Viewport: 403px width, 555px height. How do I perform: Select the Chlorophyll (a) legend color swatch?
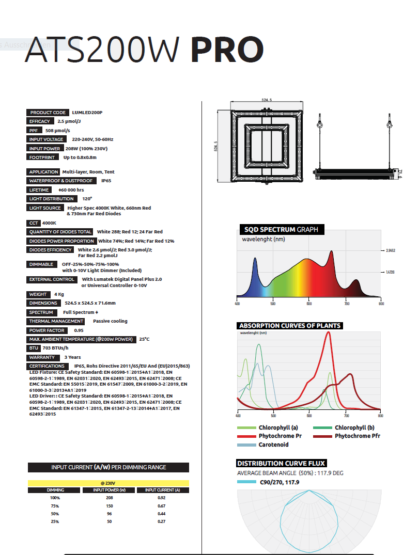[x=246, y=428]
